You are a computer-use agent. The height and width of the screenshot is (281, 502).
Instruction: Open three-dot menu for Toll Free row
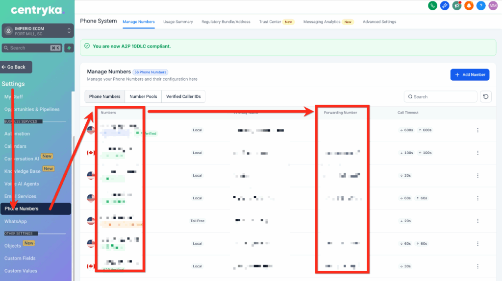coord(477,221)
